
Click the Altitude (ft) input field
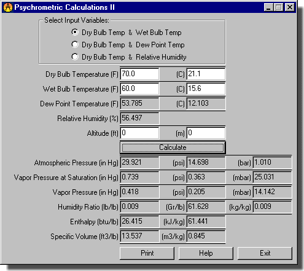(139, 133)
